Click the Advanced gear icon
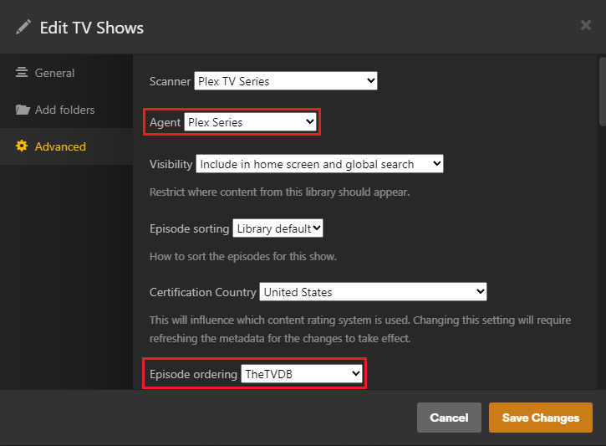Viewport: 606px width, 446px height. (x=22, y=146)
